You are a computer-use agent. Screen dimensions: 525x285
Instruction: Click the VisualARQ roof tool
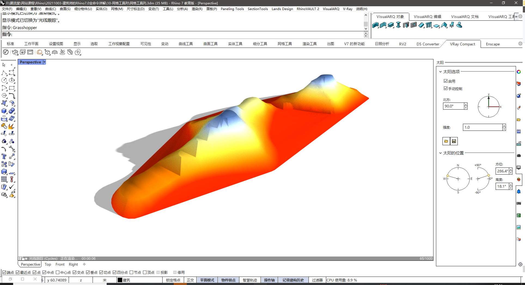click(x=444, y=25)
